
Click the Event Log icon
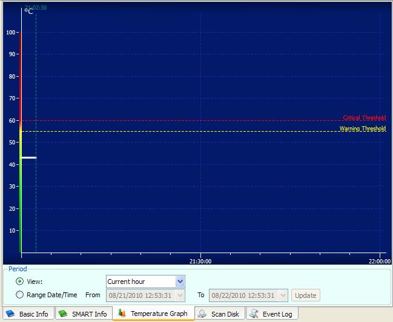[254, 314]
